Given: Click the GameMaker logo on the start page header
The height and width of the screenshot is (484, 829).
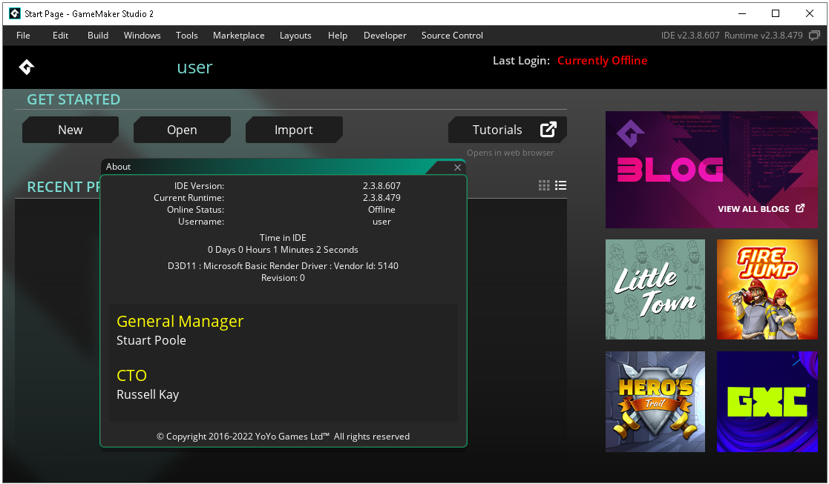Looking at the screenshot, I should pyautogui.click(x=27, y=67).
